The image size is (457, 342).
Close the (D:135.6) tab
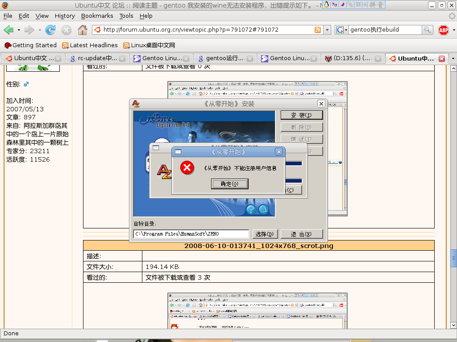(378, 59)
